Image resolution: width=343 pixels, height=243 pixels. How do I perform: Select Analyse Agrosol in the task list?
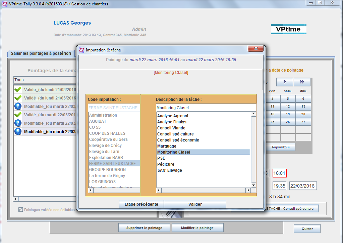pos(173,116)
